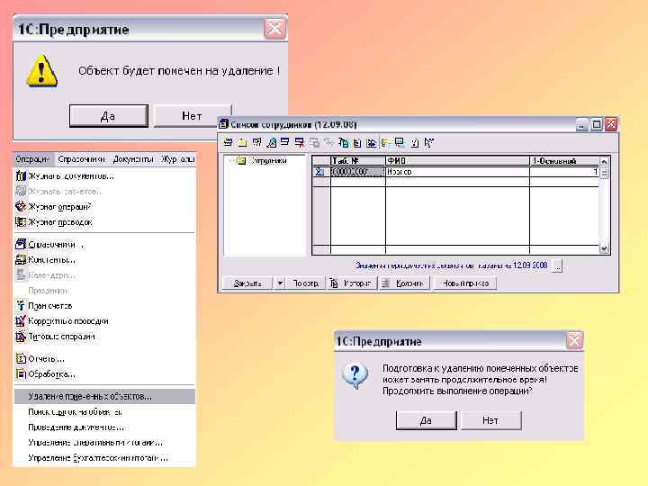Click the table scrollbar up arrow
The image size is (648, 486).
coord(604,161)
